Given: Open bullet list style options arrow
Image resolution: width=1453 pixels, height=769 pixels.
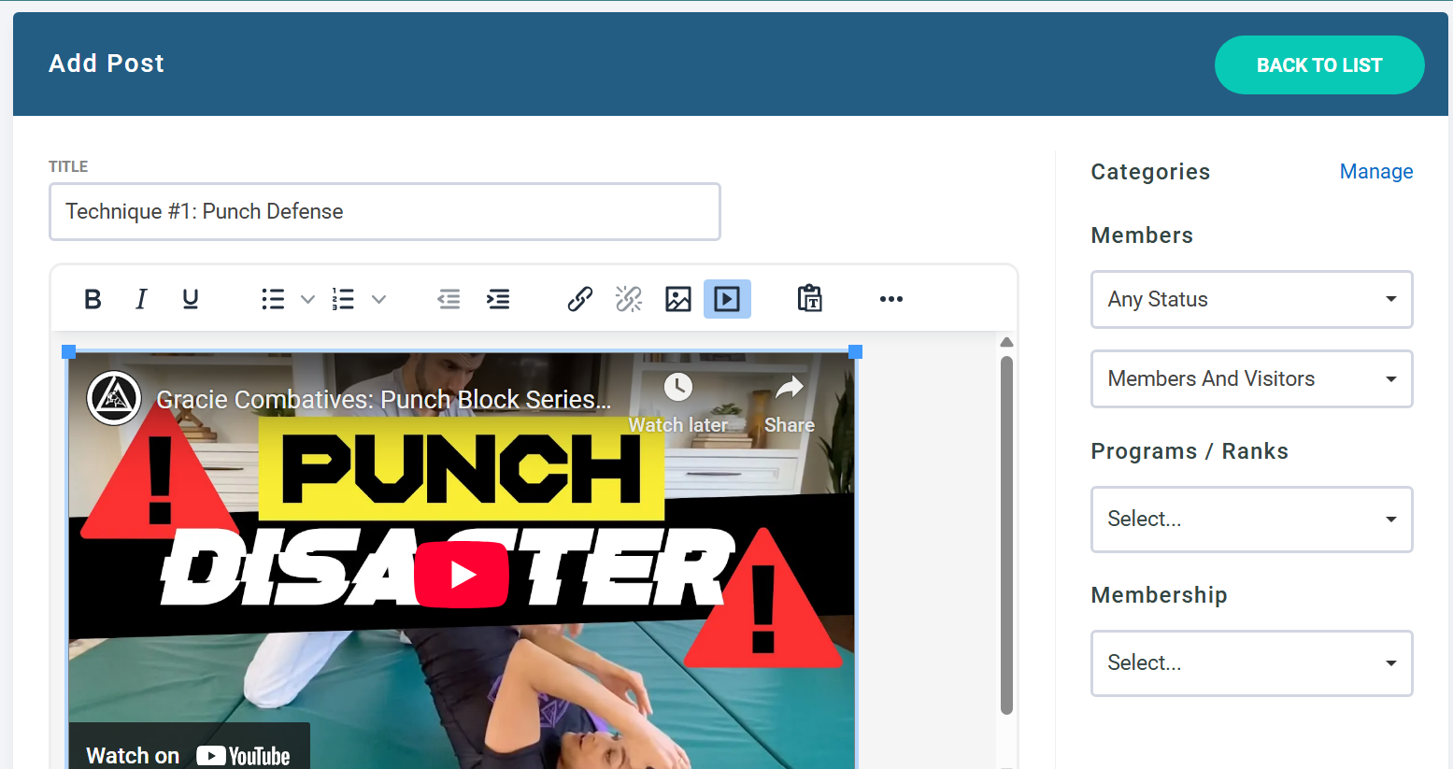Looking at the screenshot, I should click(x=307, y=299).
